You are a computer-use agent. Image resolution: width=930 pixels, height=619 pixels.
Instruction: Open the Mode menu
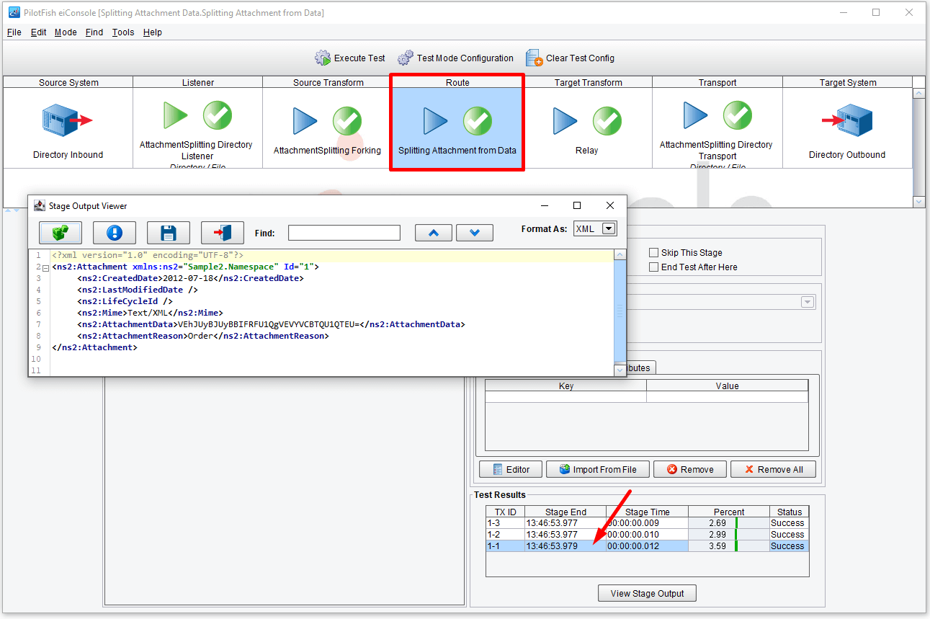[66, 32]
